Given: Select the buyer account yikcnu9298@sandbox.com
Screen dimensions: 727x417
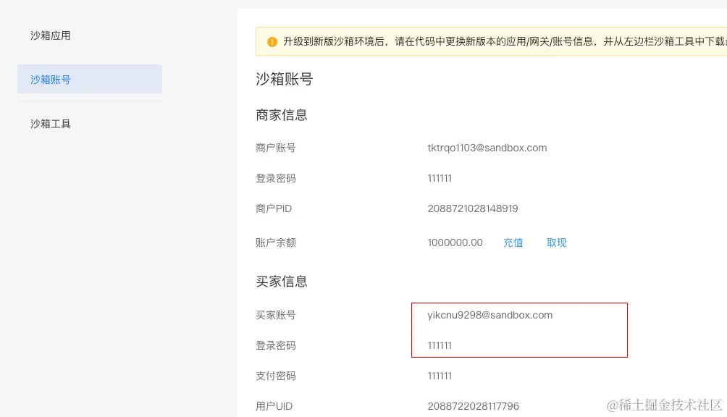Looking at the screenshot, I should [x=489, y=315].
